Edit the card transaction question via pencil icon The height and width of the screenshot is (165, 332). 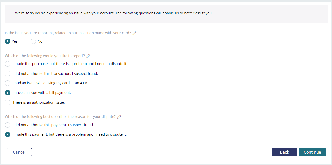click(134, 33)
